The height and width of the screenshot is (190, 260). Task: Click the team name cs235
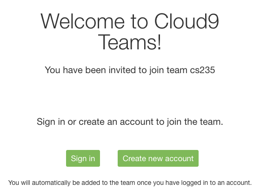pos(202,70)
